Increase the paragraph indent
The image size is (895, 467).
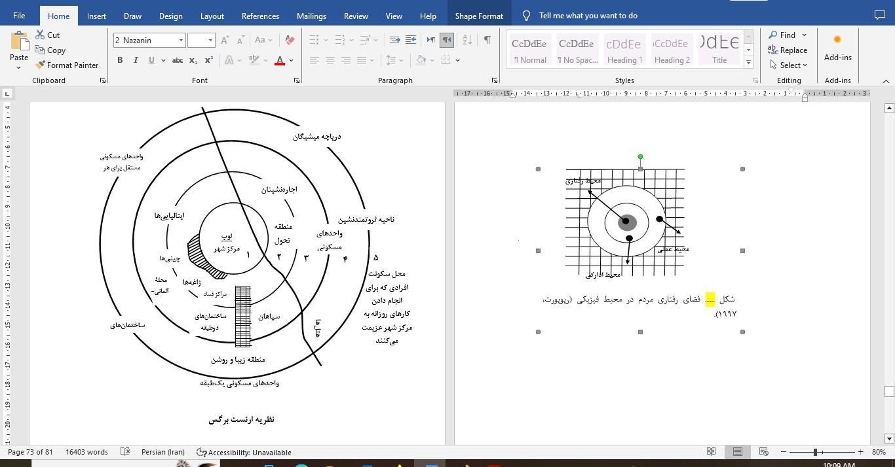411,40
